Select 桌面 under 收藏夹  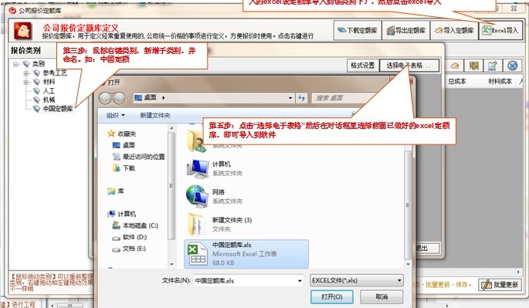128,145
